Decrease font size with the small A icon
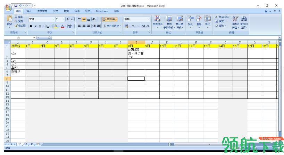The height and width of the screenshot is (155, 284). pyautogui.click(x=72, y=19)
